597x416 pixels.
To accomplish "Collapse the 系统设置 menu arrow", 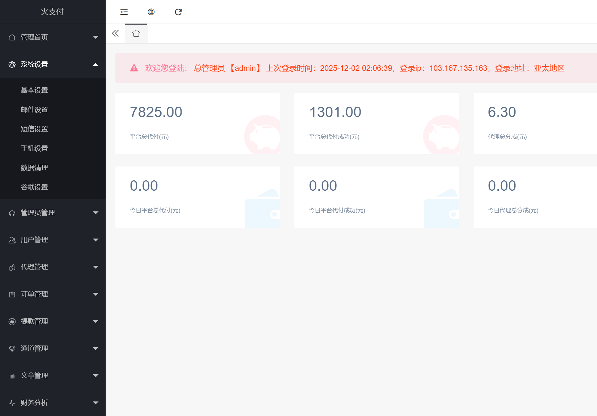I will (95, 65).
